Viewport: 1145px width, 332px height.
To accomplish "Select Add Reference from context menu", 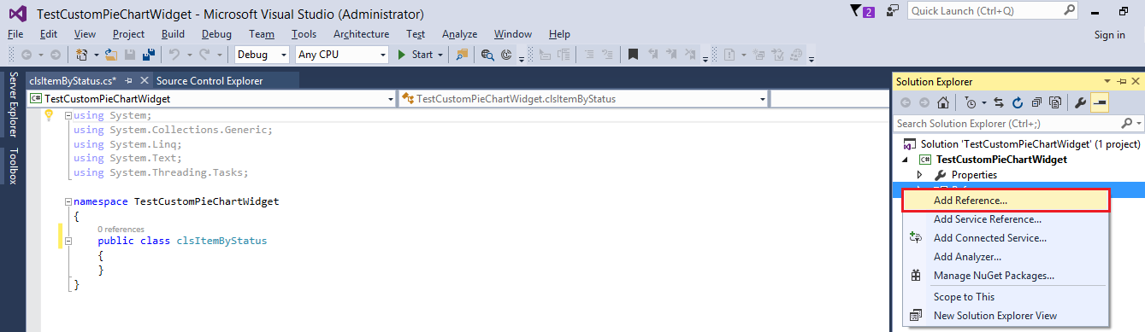I will pyautogui.click(x=1006, y=201).
